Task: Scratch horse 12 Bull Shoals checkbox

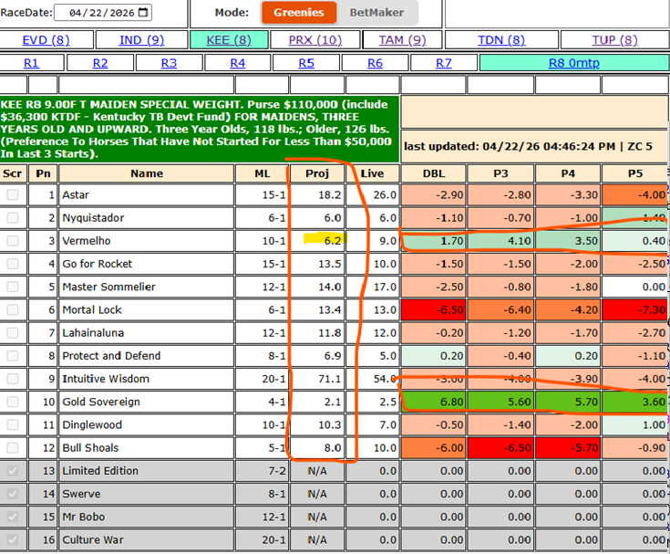Action: coord(13,448)
